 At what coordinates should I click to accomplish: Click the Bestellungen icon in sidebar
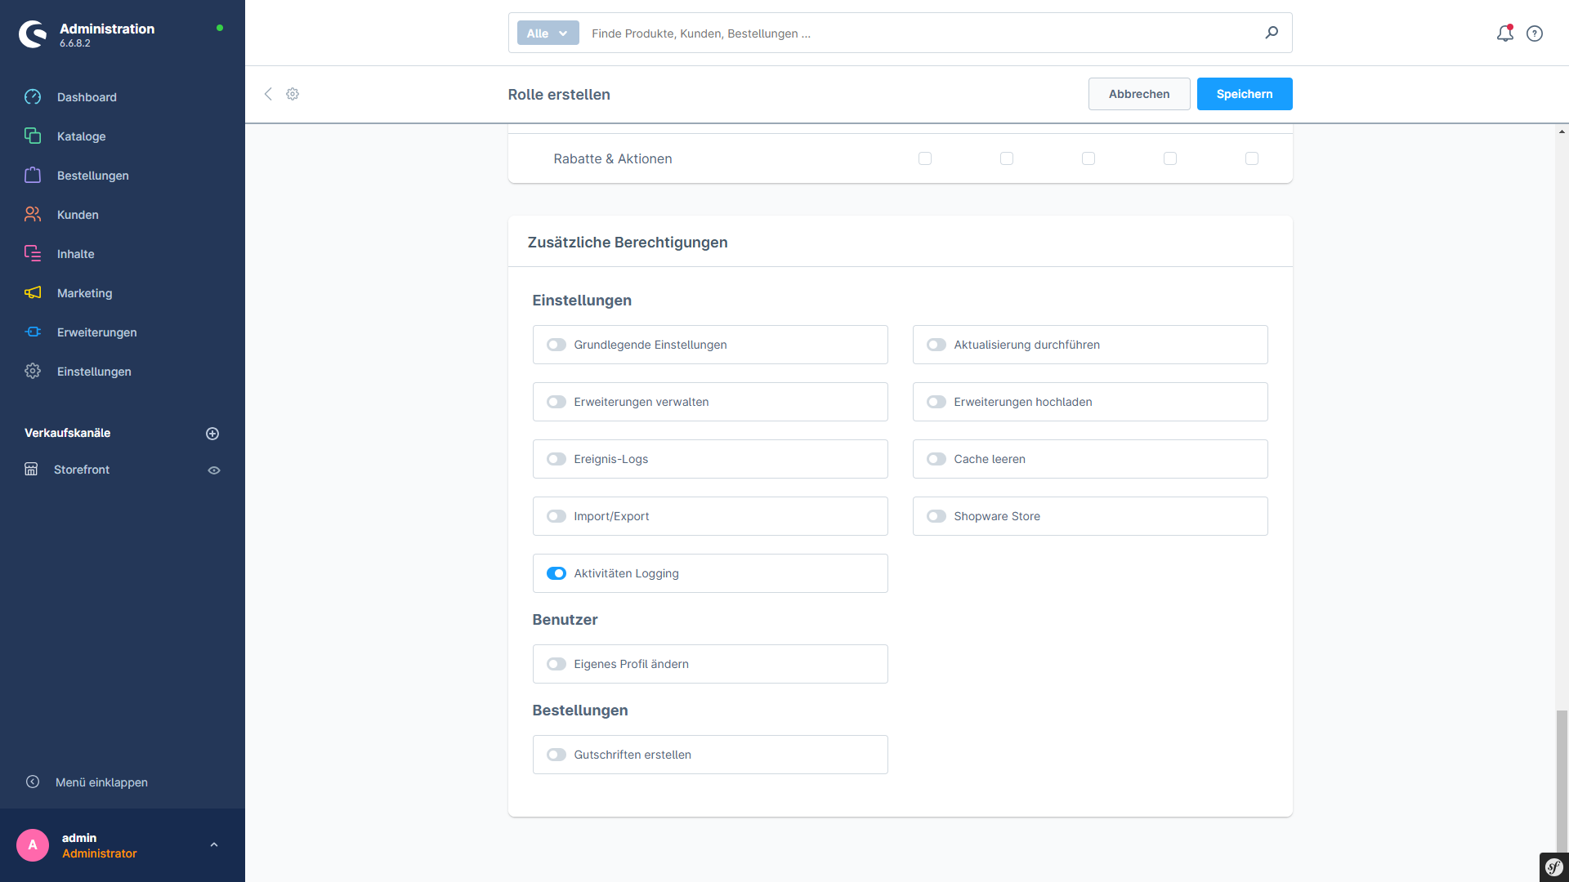pos(33,176)
